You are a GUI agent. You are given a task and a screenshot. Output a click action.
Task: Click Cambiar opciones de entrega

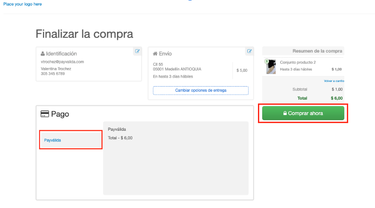(x=200, y=90)
